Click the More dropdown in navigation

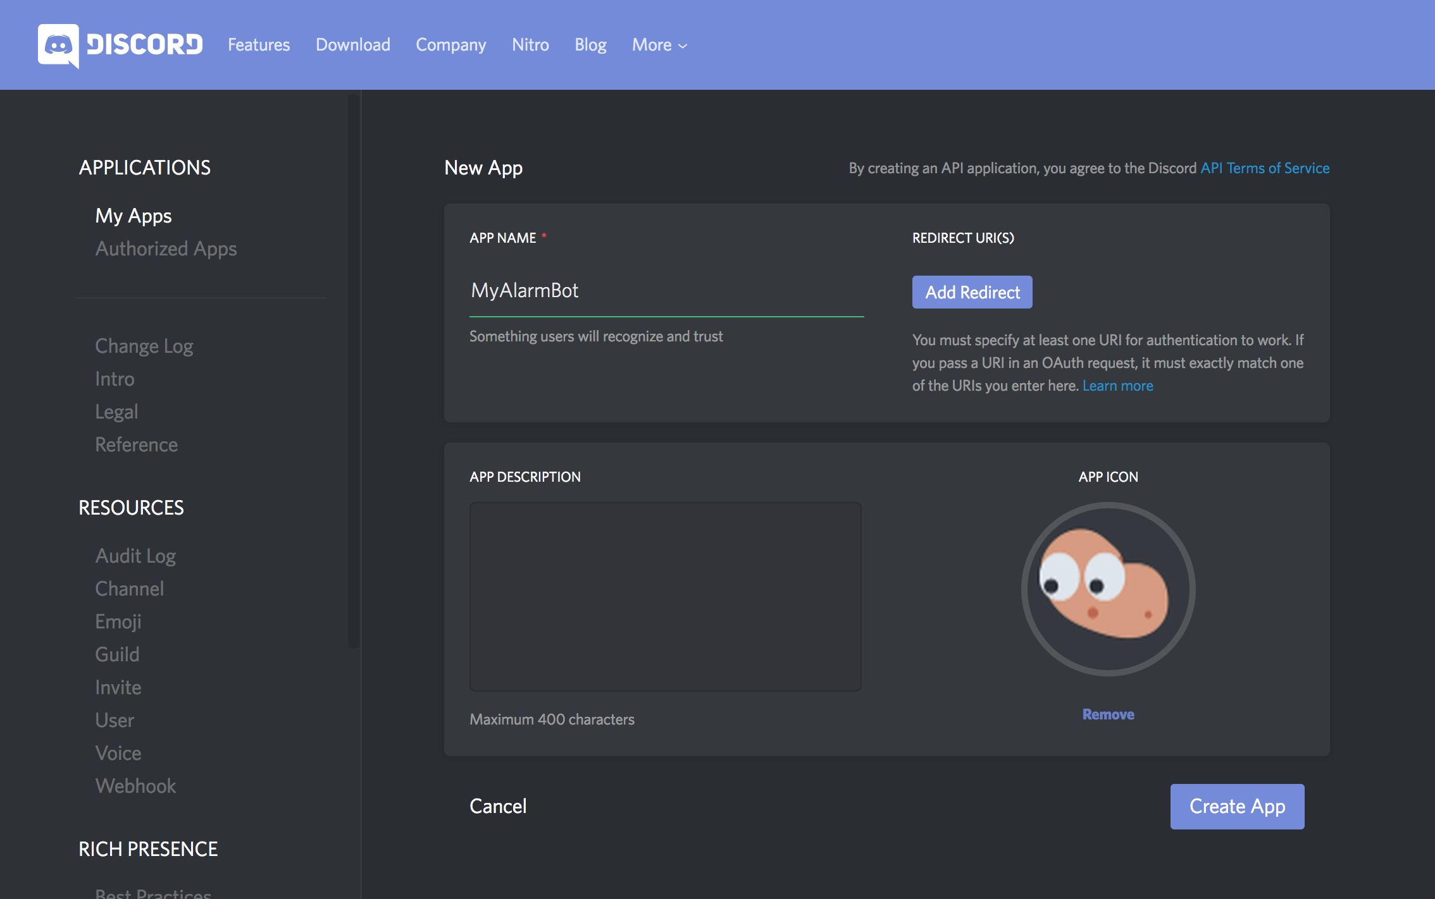(660, 44)
